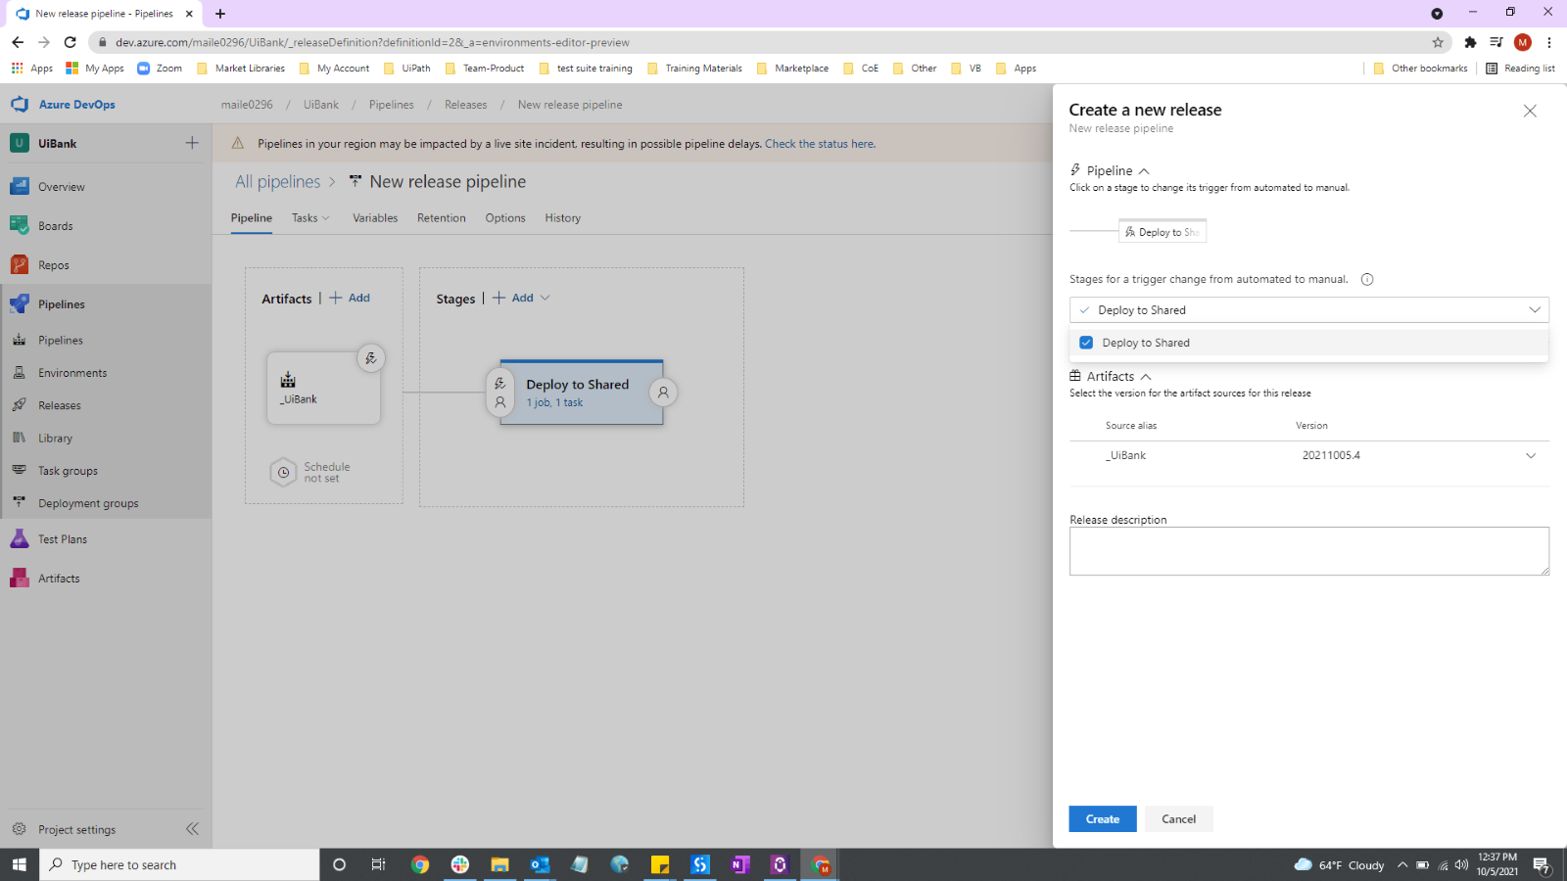Screen dimensions: 1567x881
Task: Open Deployment groups in the sidebar
Action: [88, 503]
